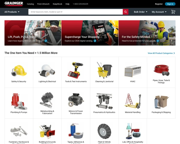
Task: Open Safety & Security hard hat image
Action: [x=19, y=70]
